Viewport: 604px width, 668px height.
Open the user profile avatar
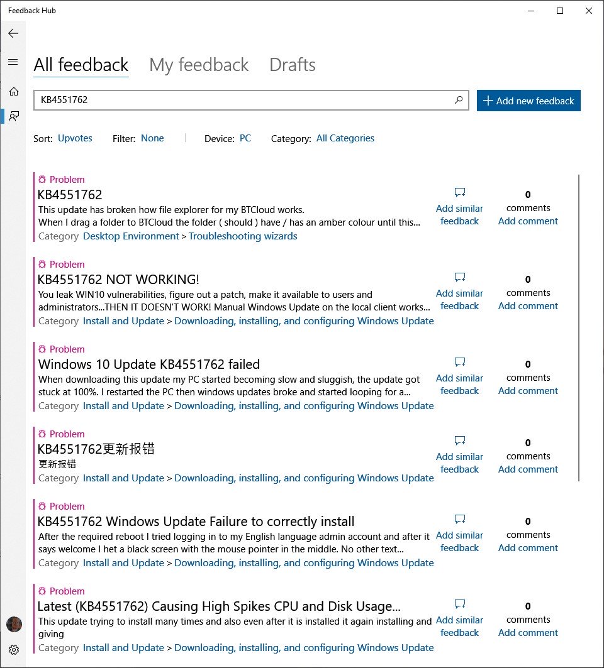tap(14, 624)
